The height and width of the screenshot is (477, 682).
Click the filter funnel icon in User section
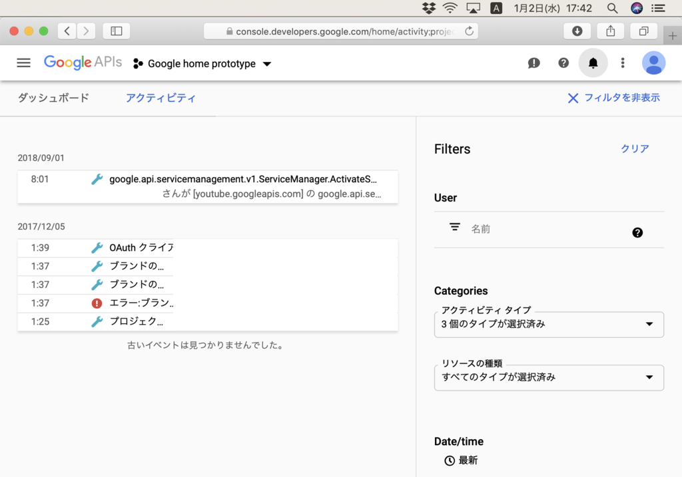(x=454, y=227)
